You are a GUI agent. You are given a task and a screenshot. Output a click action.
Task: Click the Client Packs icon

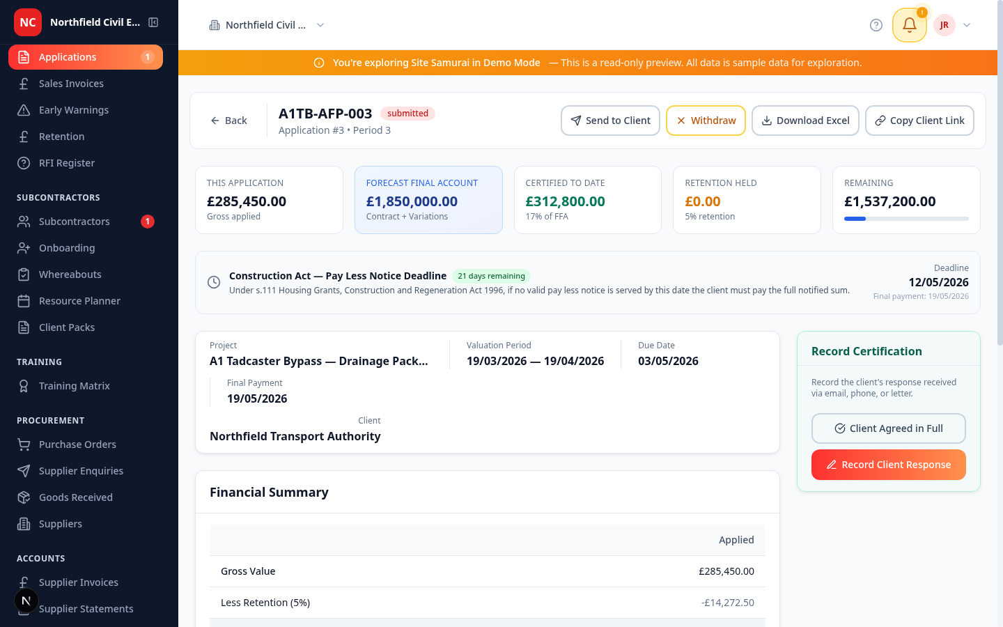point(24,327)
